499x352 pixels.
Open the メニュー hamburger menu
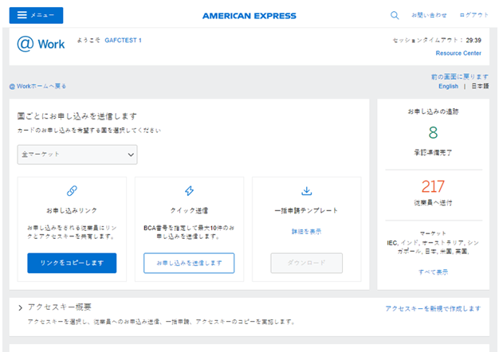click(37, 15)
